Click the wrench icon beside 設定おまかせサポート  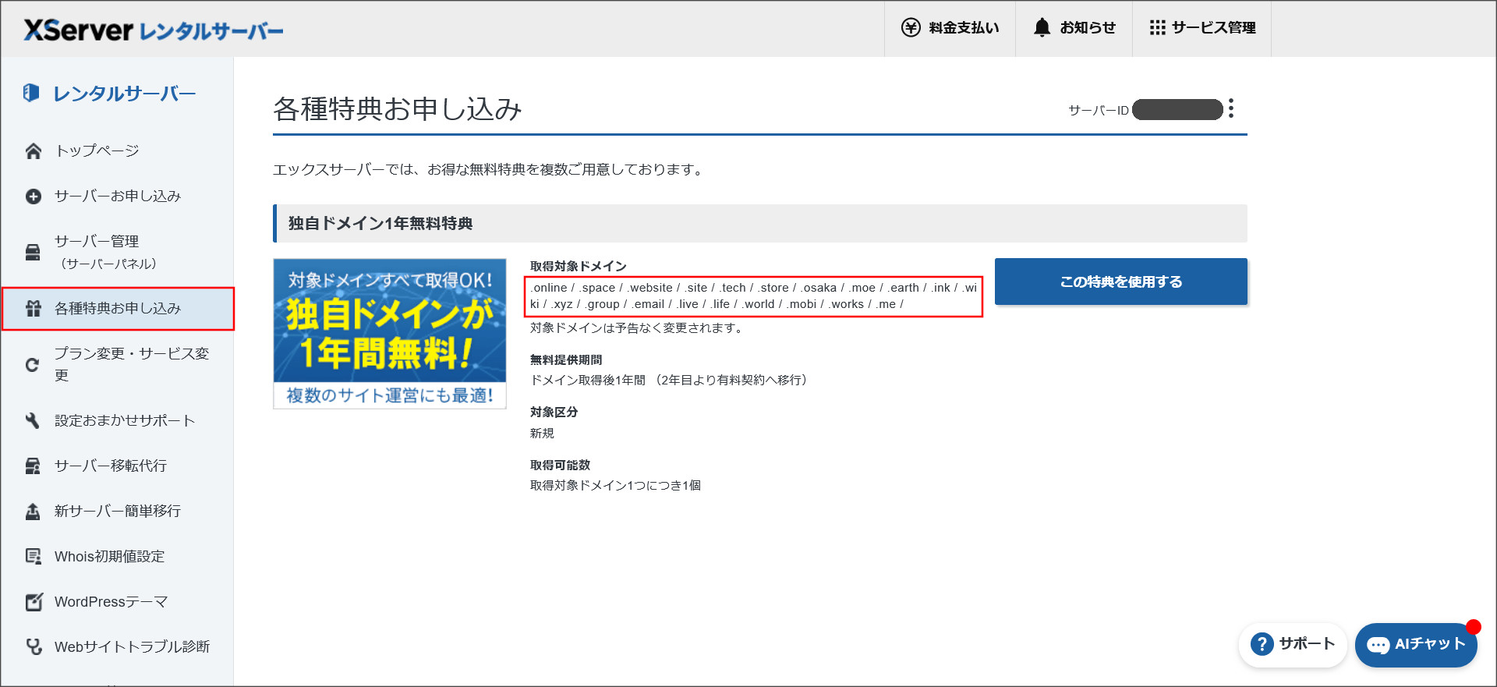[x=33, y=420]
